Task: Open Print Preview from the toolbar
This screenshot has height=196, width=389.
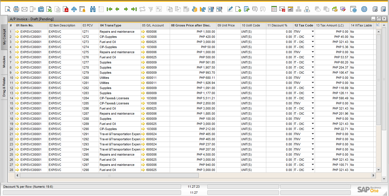Action: [8, 9]
